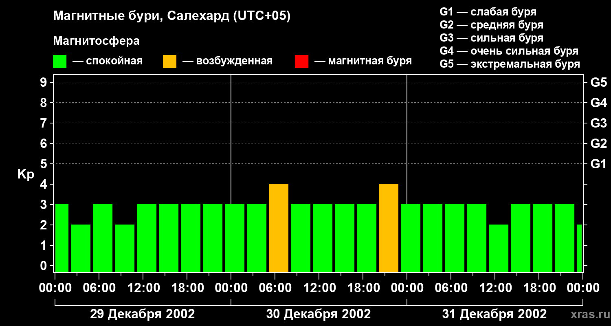Image resolution: width=611 pixels, height=326 pixels.
Task: Click the '06:00' label under 29 December
Action: (99, 288)
